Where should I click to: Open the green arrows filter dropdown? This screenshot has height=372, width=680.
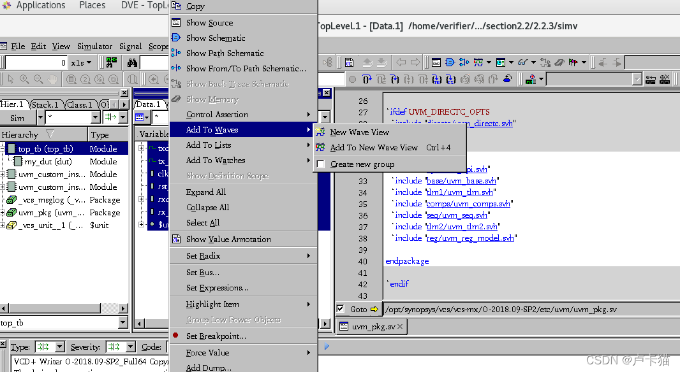pyautogui.click(x=122, y=117)
